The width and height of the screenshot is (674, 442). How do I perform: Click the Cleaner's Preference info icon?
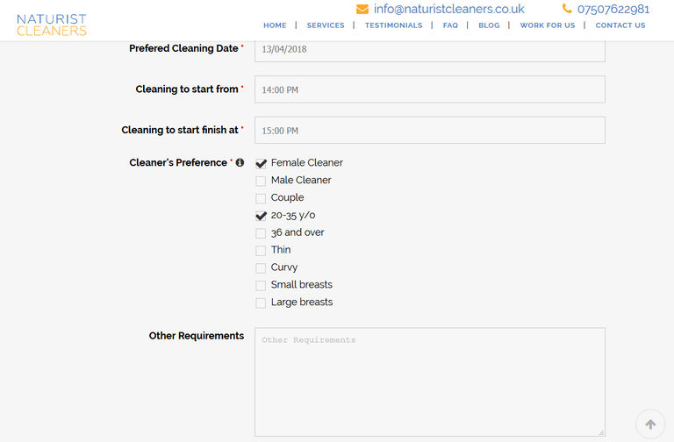(240, 162)
